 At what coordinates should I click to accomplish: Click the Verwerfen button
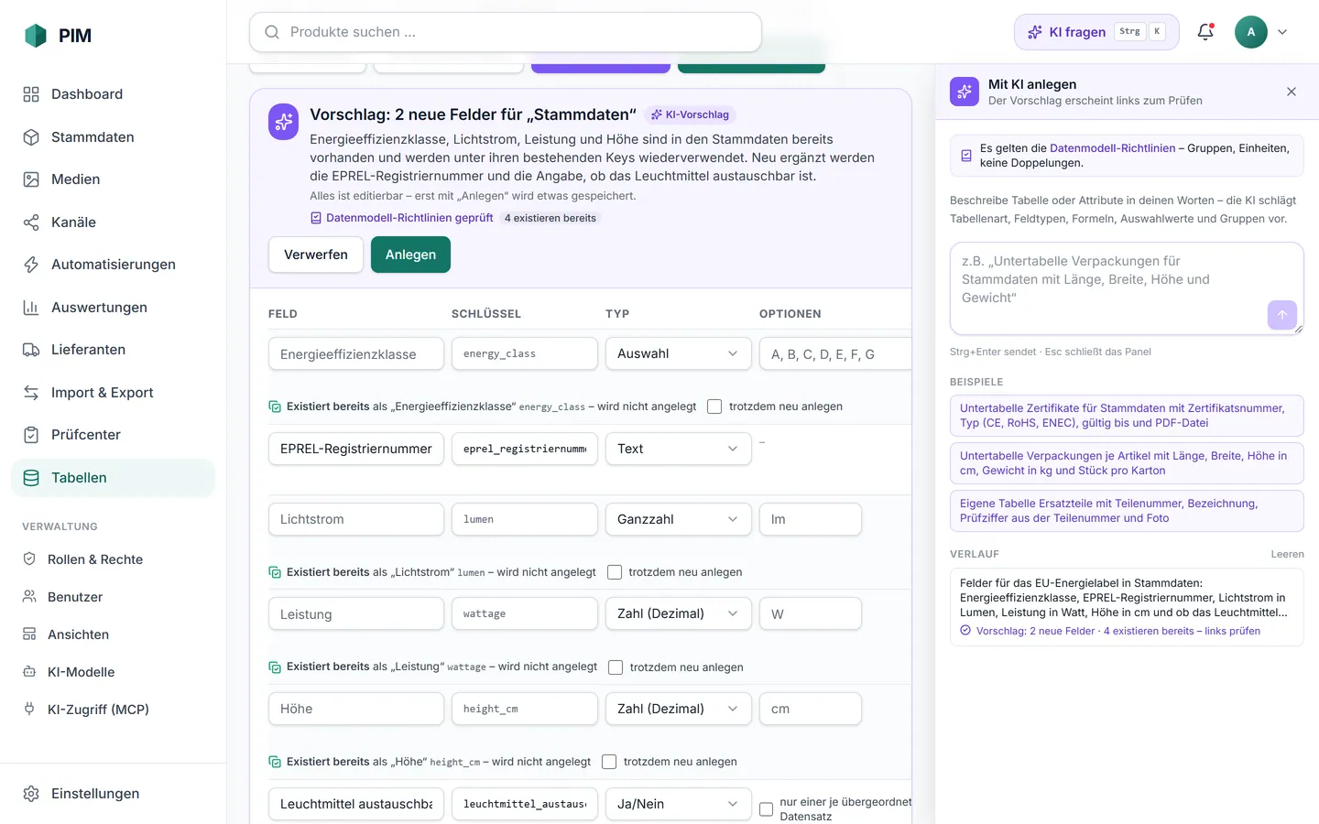click(316, 255)
